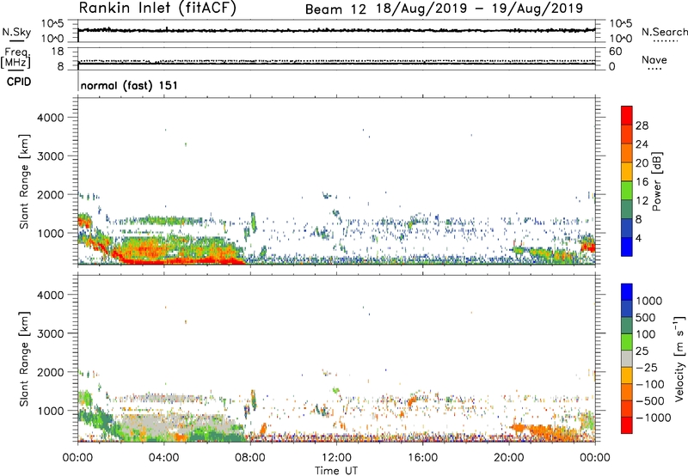
Task: Click the dark blue top velocity colorbar segment
Action: [x=627, y=292]
